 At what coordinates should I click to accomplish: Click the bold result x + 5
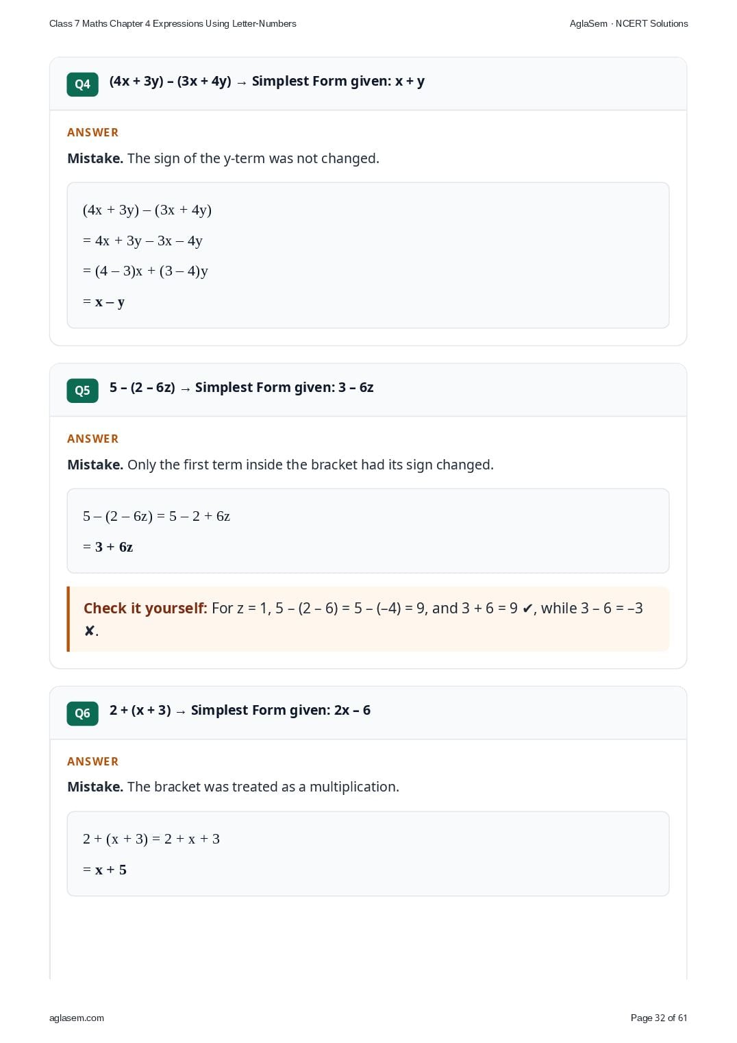[x=111, y=870]
